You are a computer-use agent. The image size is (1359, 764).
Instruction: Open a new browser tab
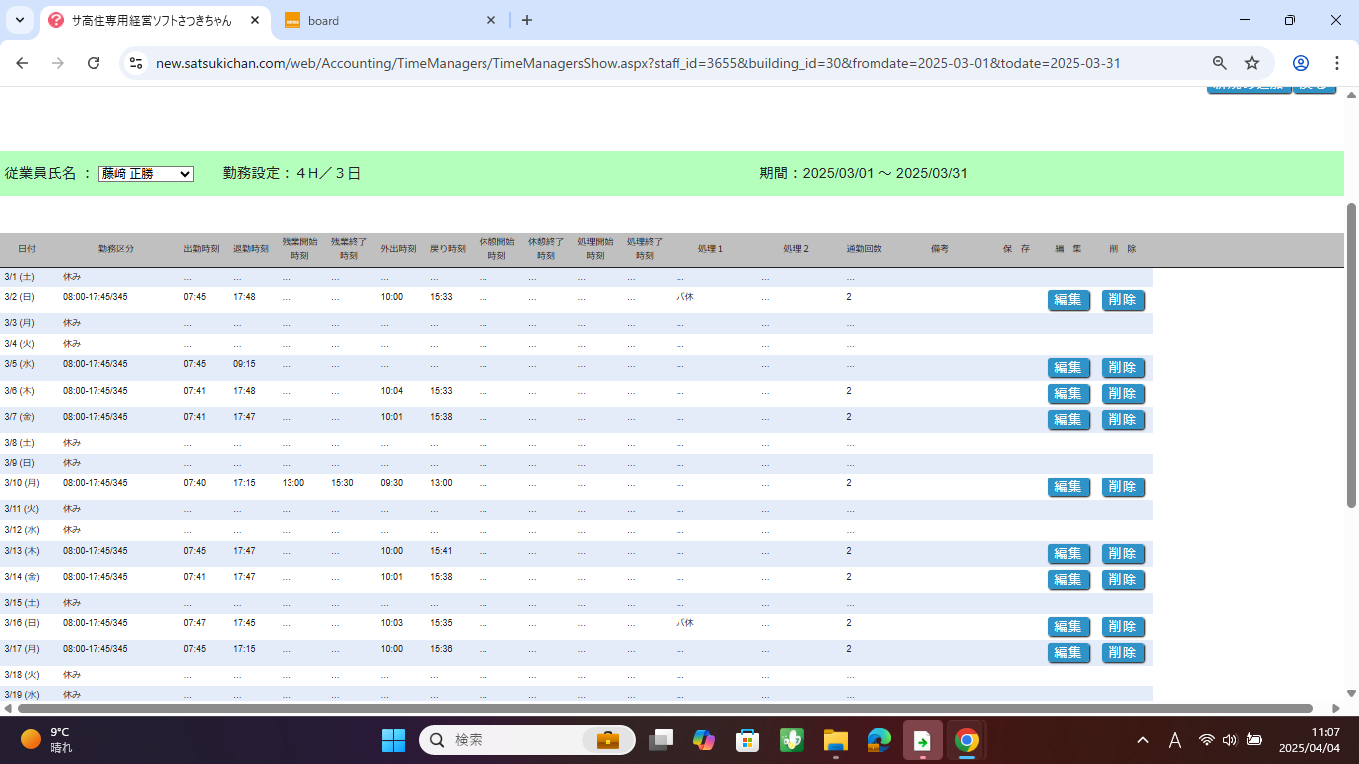[x=527, y=20]
